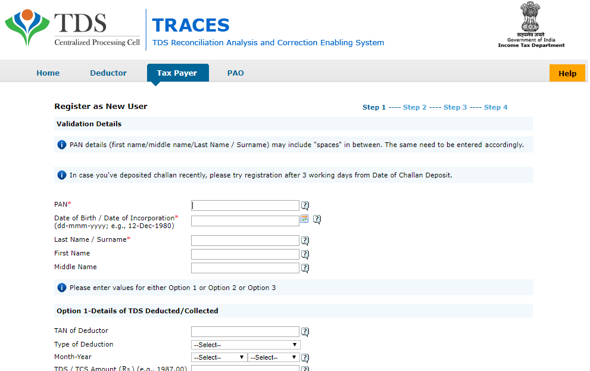Image resolution: width=590 pixels, height=371 pixels.
Task: Open help icon beside Last Name / Surname
Action: pyautogui.click(x=305, y=241)
